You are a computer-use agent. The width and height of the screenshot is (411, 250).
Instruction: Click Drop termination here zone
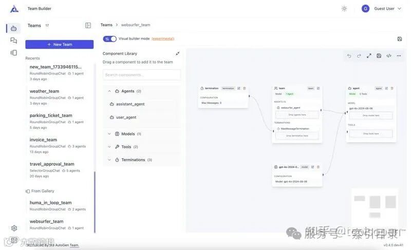(297, 136)
